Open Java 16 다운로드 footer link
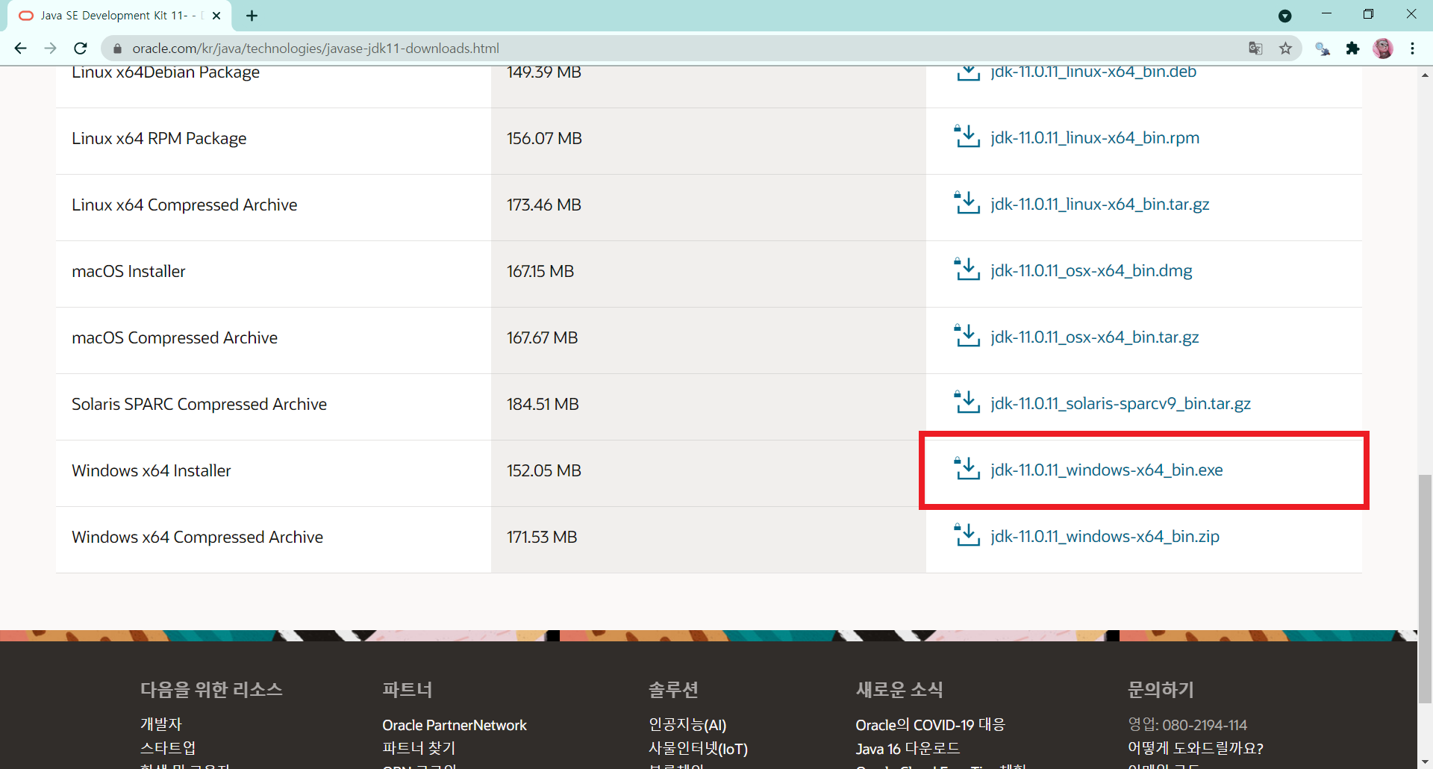 click(908, 748)
